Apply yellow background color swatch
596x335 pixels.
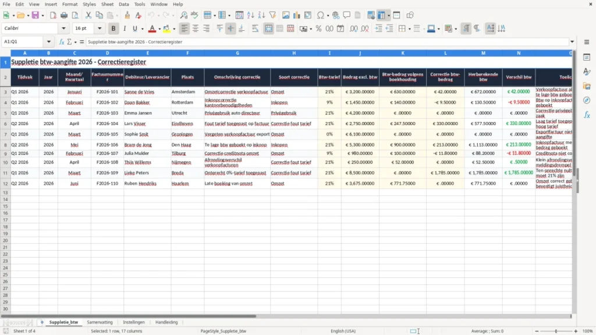click(166, 28)
